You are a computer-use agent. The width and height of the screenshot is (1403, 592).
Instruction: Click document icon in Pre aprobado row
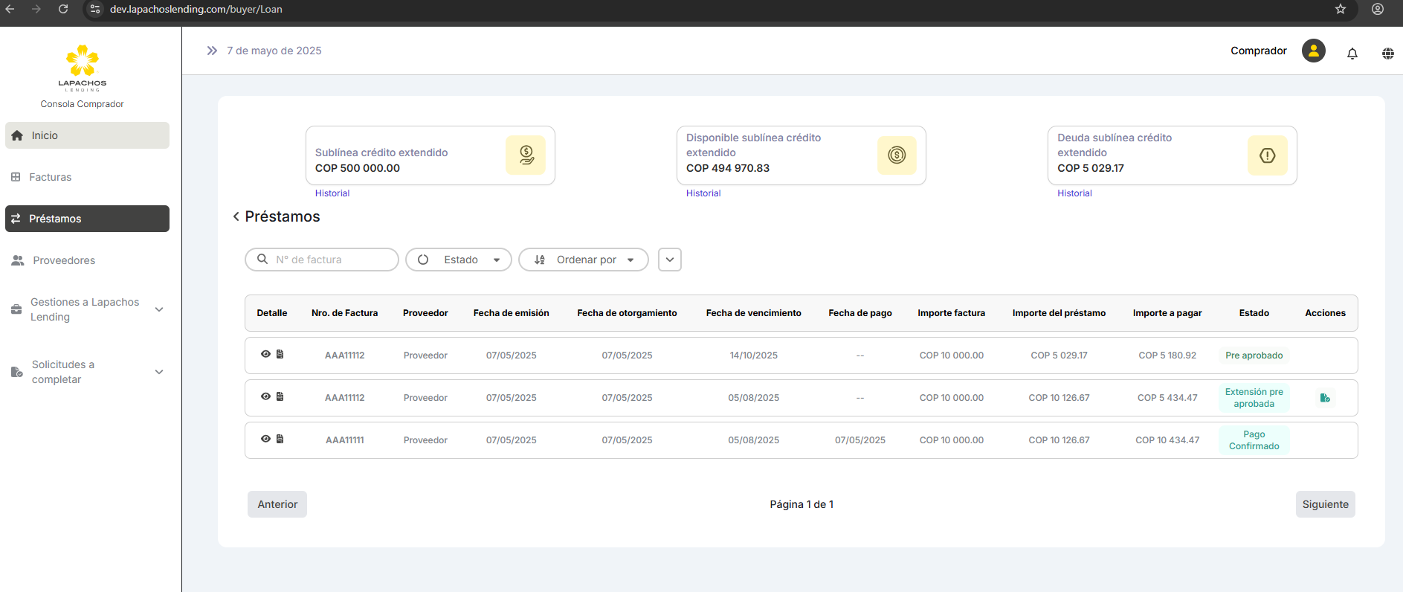[280, 354]
